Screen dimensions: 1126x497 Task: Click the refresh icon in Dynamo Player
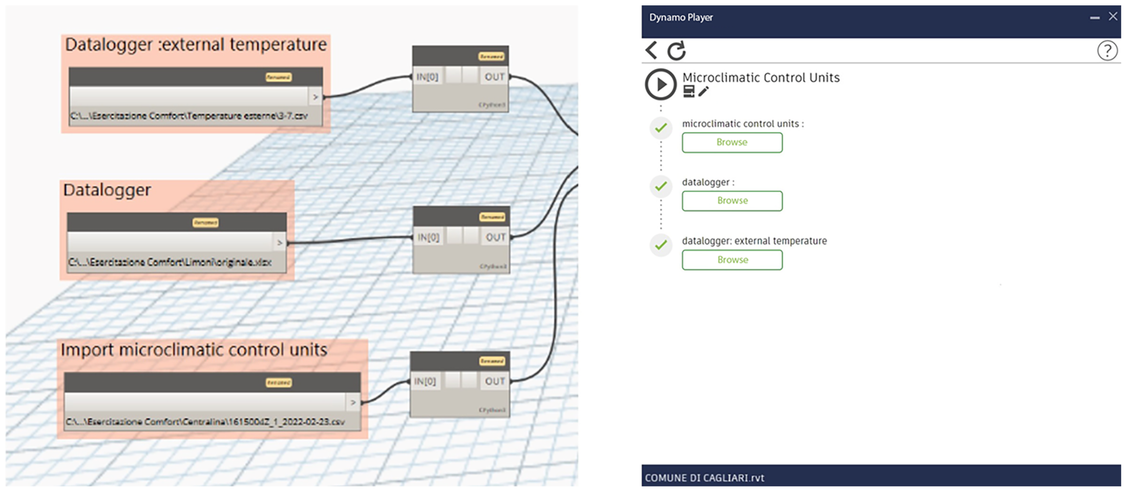676,51
